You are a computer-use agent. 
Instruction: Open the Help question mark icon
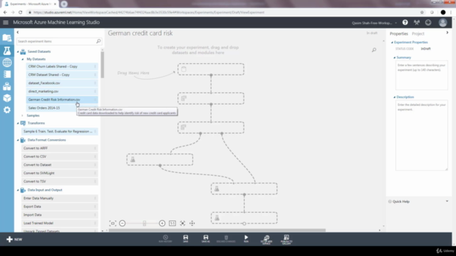tap(405, 22)
